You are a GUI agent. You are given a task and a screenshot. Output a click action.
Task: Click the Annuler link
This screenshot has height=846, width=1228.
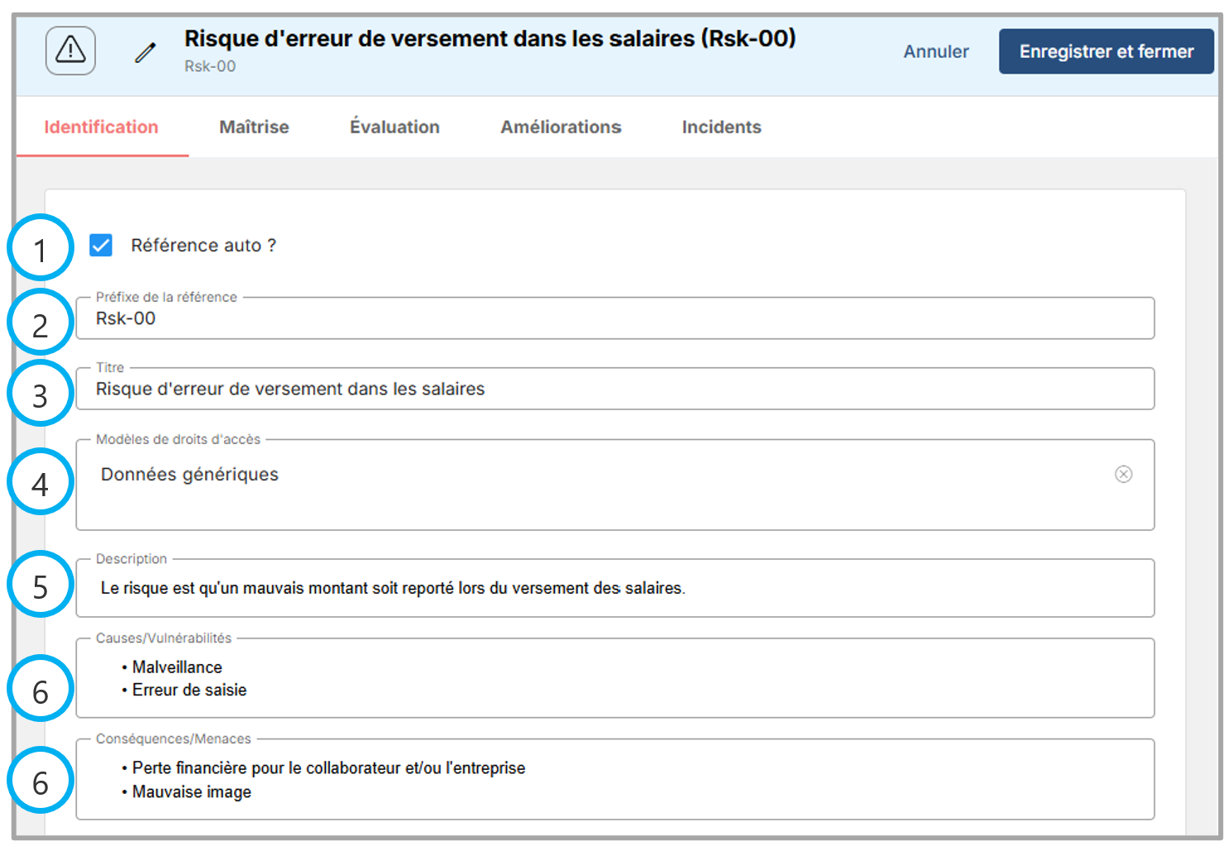tap(935, 51)
